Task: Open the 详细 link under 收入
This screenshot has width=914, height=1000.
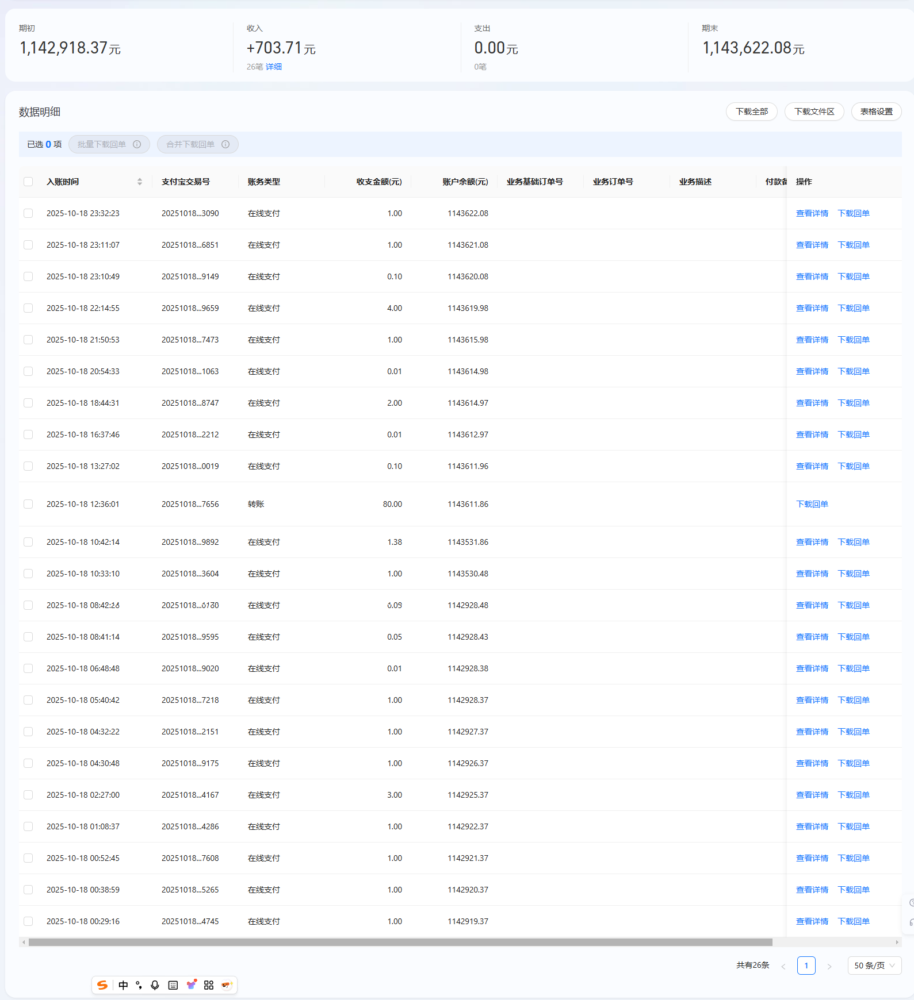Action: point(274,67)
